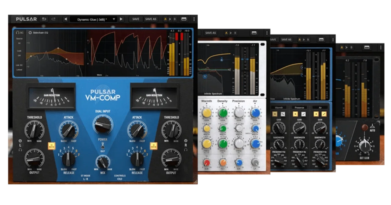Copy A to B in VM-Comp

170,19
